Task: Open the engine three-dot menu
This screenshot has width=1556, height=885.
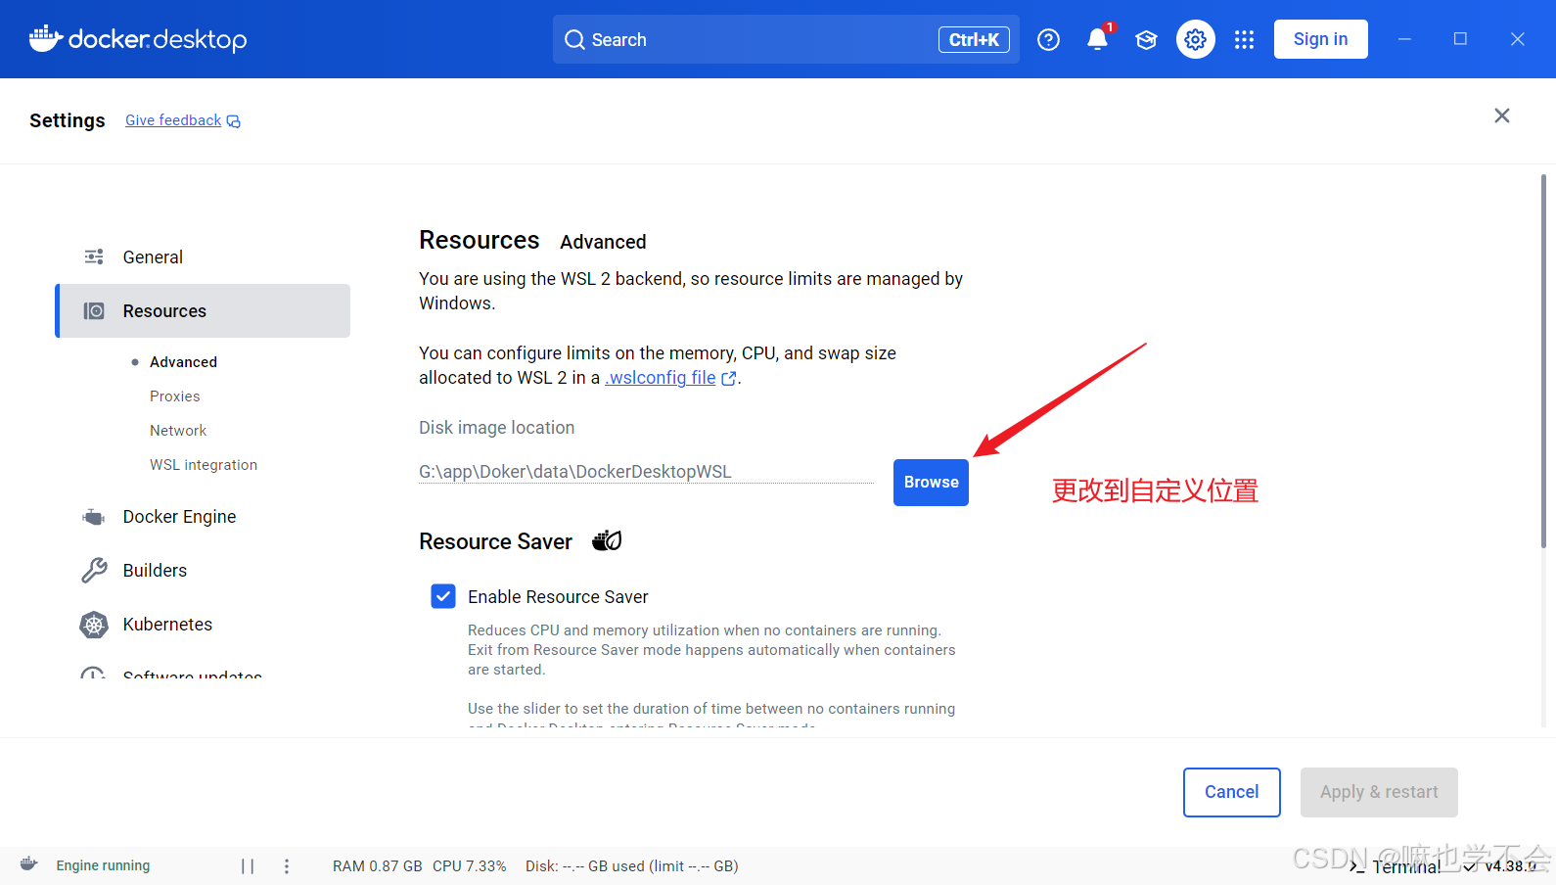Action: point(287,866)
